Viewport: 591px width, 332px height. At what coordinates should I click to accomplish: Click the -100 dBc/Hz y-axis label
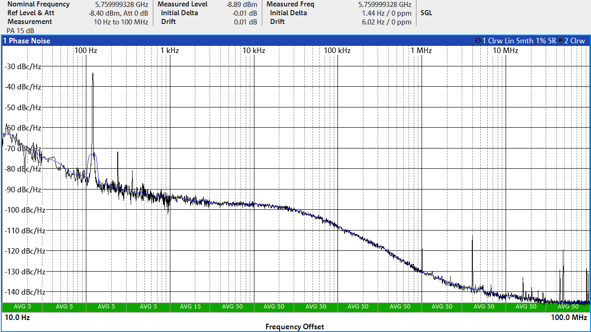[25, 210]
